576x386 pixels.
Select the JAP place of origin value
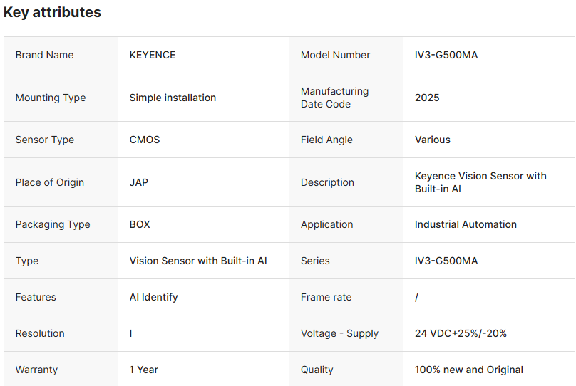(139, 182)
